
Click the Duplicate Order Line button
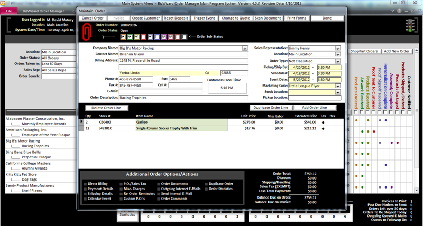tap(271, 108)
